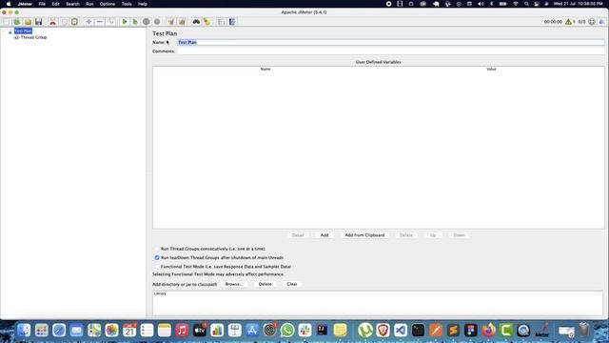Viewport: 609px width, 343px height.
Task: Click the Shutdown test icon
Action: coord(157,22)
